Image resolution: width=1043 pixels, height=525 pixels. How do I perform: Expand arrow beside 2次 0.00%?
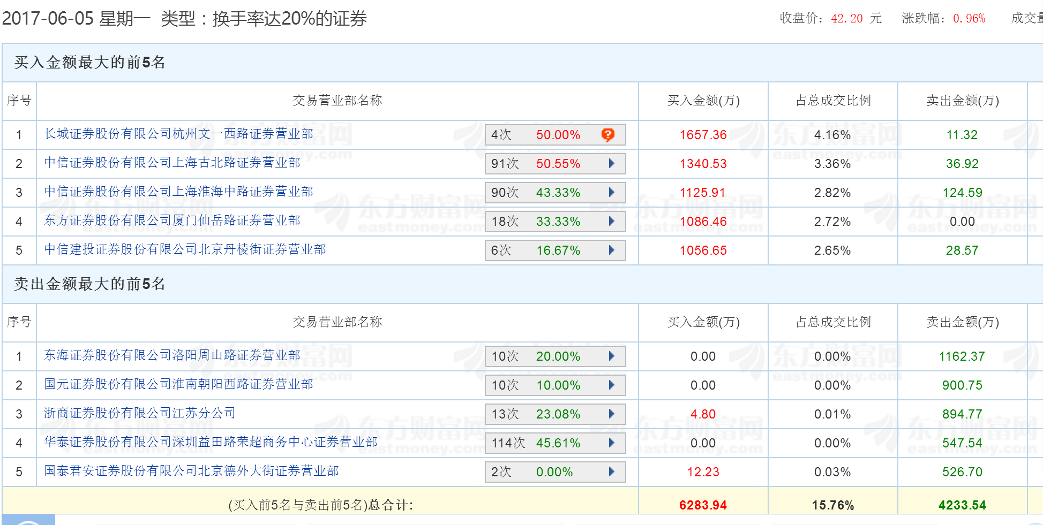(x=612, y=472)
